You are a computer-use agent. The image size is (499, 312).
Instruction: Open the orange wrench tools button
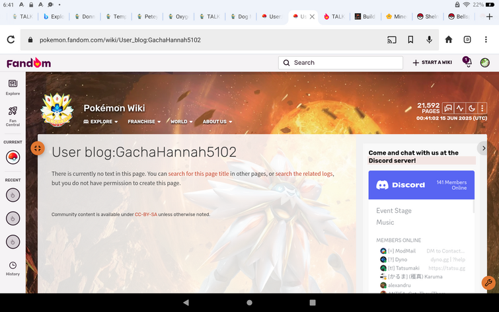tap(488, 282)
